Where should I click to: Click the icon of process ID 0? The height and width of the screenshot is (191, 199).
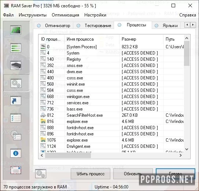click(x=43, y=46)
